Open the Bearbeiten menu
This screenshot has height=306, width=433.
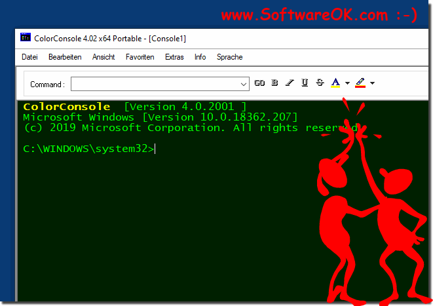pos(65,57)
